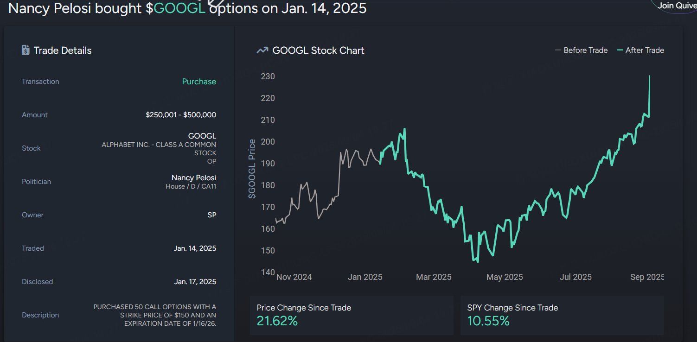Select the SPY Change Since Trade card
The height and width of the screenshot is (342, 697).
pos(562,315)
